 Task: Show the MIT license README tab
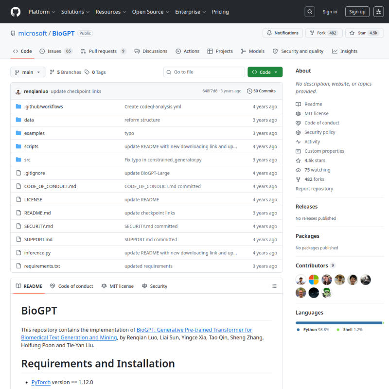tap(118, 286)
